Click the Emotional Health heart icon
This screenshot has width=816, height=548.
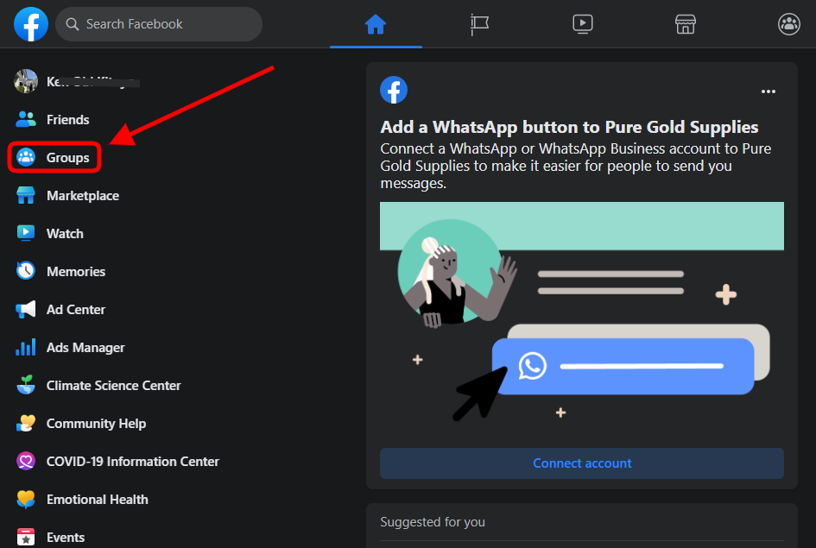point(26,499)
